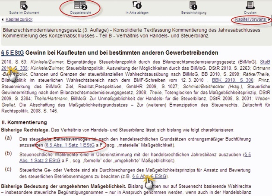
Task: Go to next chapter via Kapitel vorwärts link
Action: tap(250, 20)
